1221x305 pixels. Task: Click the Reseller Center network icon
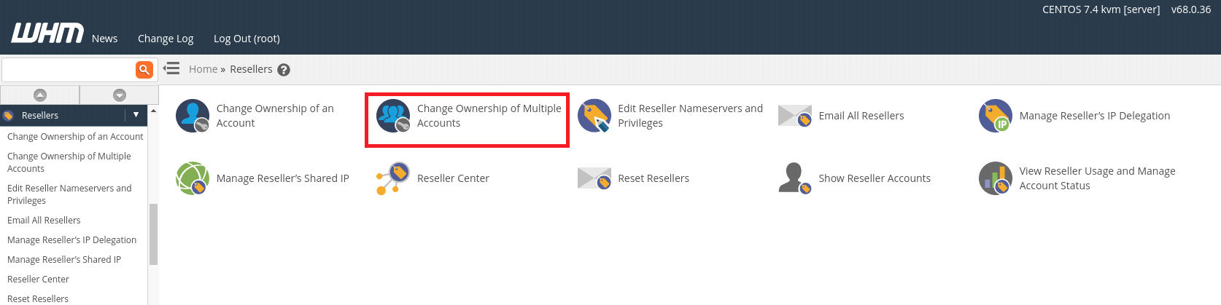pyautogui.click(x=393, y=178)
